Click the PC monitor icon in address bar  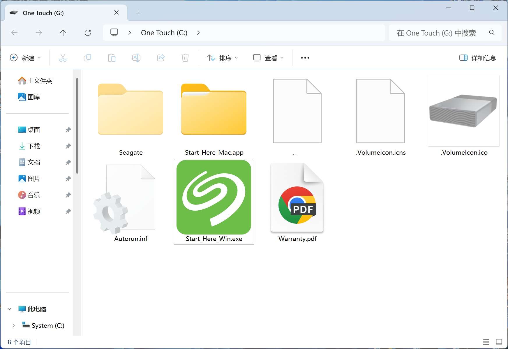[x=114, y=32]
